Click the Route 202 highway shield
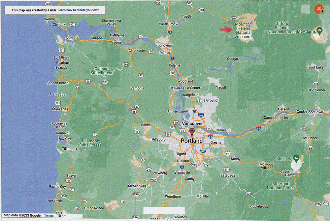The height and width of the screenshot is (221, 330). [125, 64]
